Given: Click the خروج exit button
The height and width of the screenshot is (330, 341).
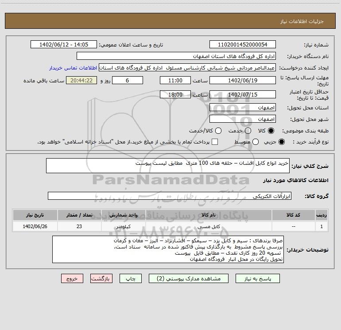Looking at the screenshot, I should (72, 279).
